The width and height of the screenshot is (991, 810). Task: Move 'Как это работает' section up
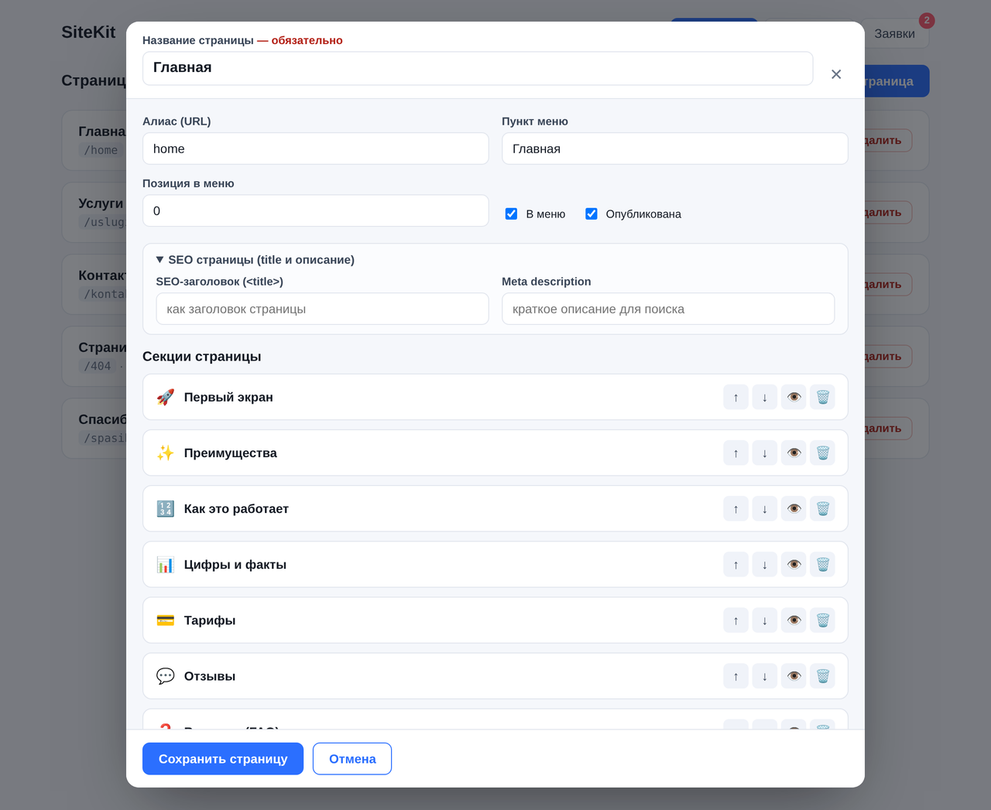tap(736, 508)
